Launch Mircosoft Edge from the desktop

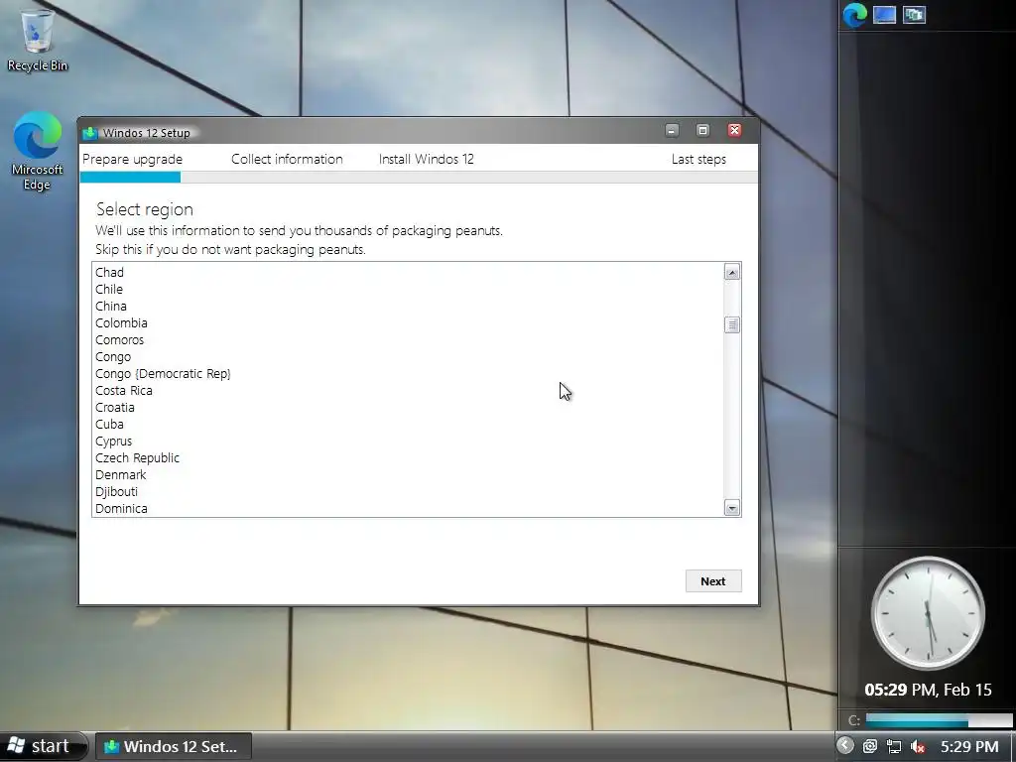click(x=37, y=151)
